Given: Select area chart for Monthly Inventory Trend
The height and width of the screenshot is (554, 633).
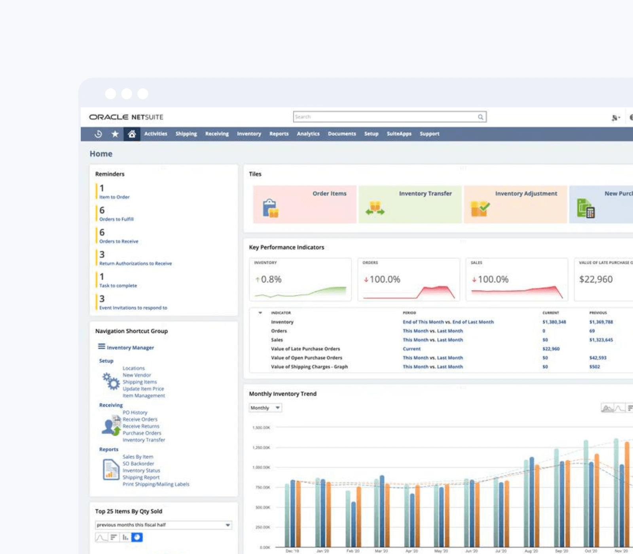Looking at the screenshot, I should click(607, 408).
